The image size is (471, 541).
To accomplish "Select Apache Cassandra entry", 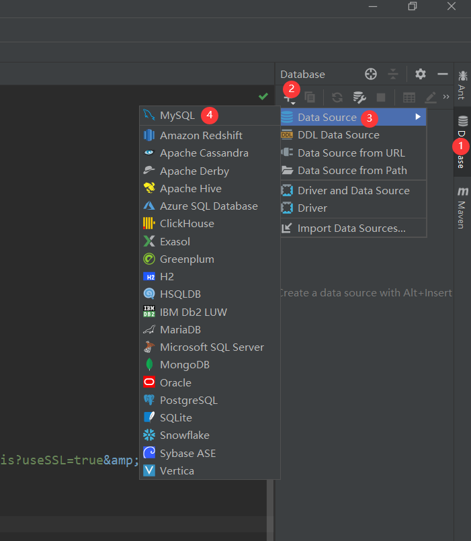I will tap(210, 153).
